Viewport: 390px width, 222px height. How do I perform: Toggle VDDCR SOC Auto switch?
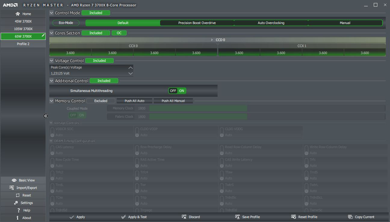pyautogui.click(x=52, y=132)
